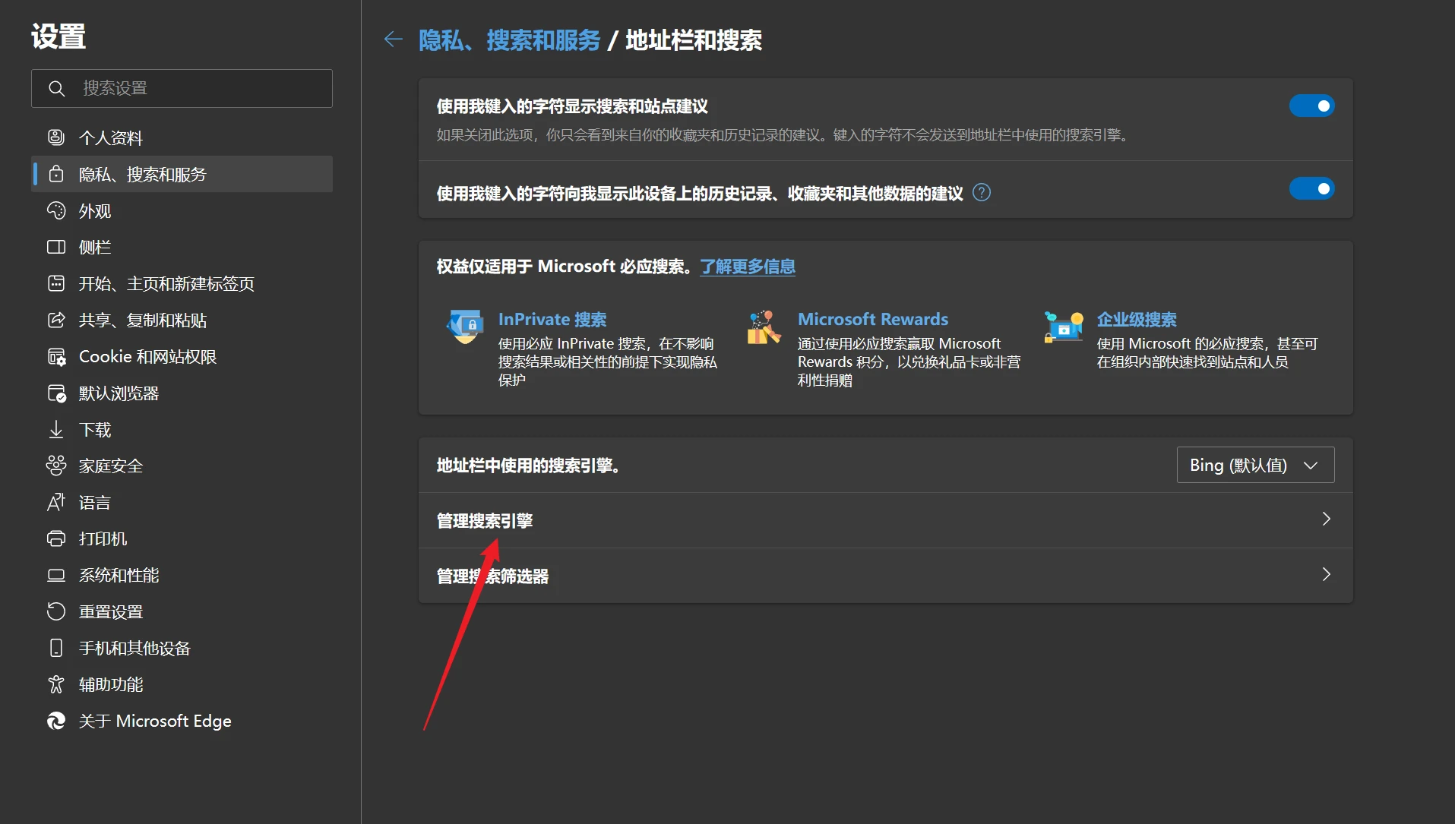The image size is (1455, 824).
Task: Click the 个人资料 profile icon
Action: click(56, 137)
